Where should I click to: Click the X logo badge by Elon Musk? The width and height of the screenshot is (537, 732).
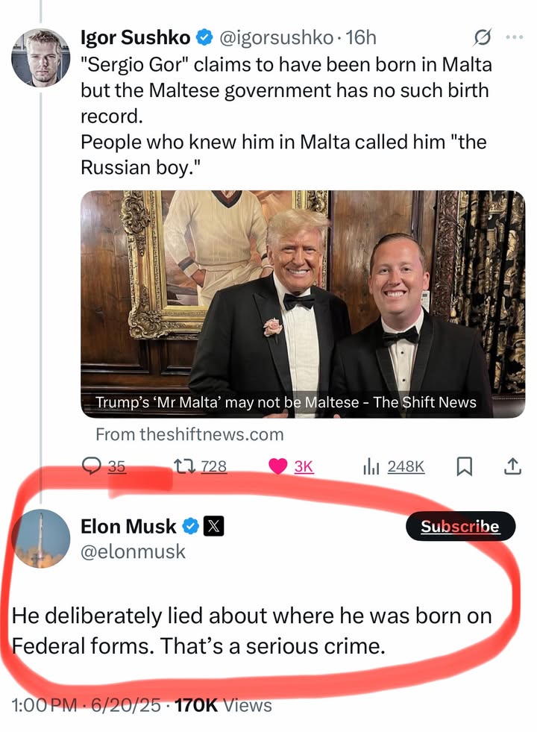coord(213,526)
